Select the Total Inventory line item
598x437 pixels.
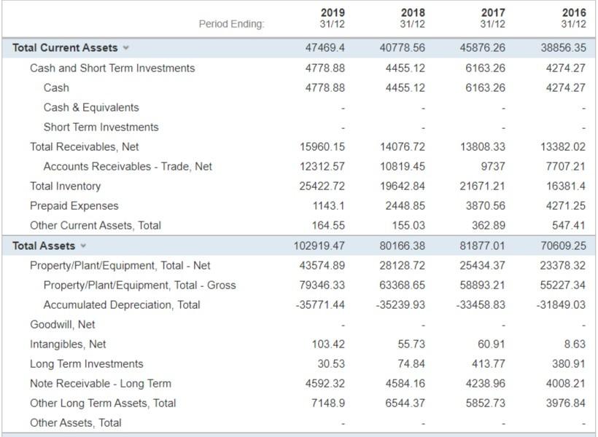coord(66,186)
